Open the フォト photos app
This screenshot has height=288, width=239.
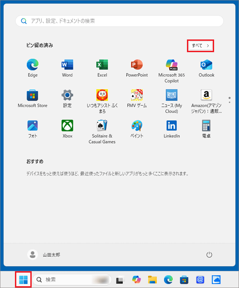[33, 129]
